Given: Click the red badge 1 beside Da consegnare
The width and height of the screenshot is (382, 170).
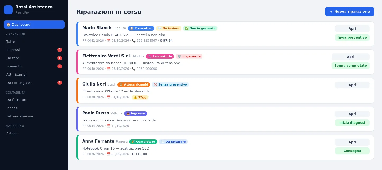Looking at the screenshot, I should 60,83.
